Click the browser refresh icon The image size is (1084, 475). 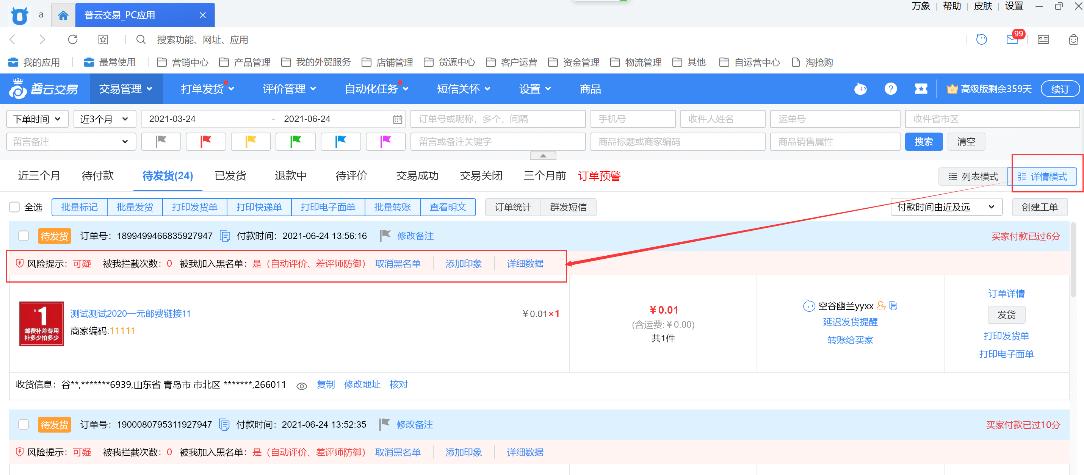coord(73,39)
